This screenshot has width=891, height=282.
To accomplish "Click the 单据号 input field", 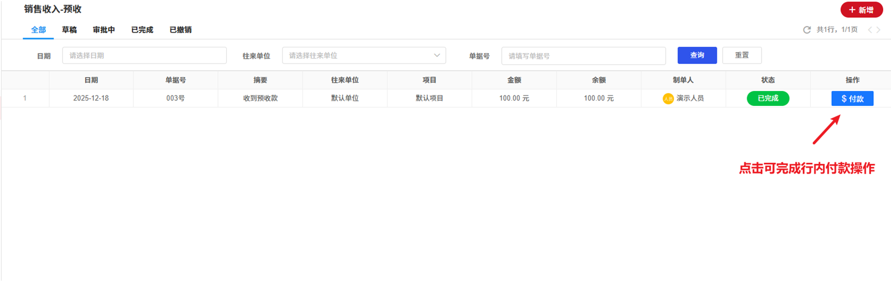I will 583,56.
